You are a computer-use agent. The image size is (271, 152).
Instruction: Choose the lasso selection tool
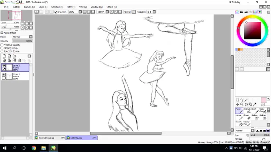(x=242, y=100)
